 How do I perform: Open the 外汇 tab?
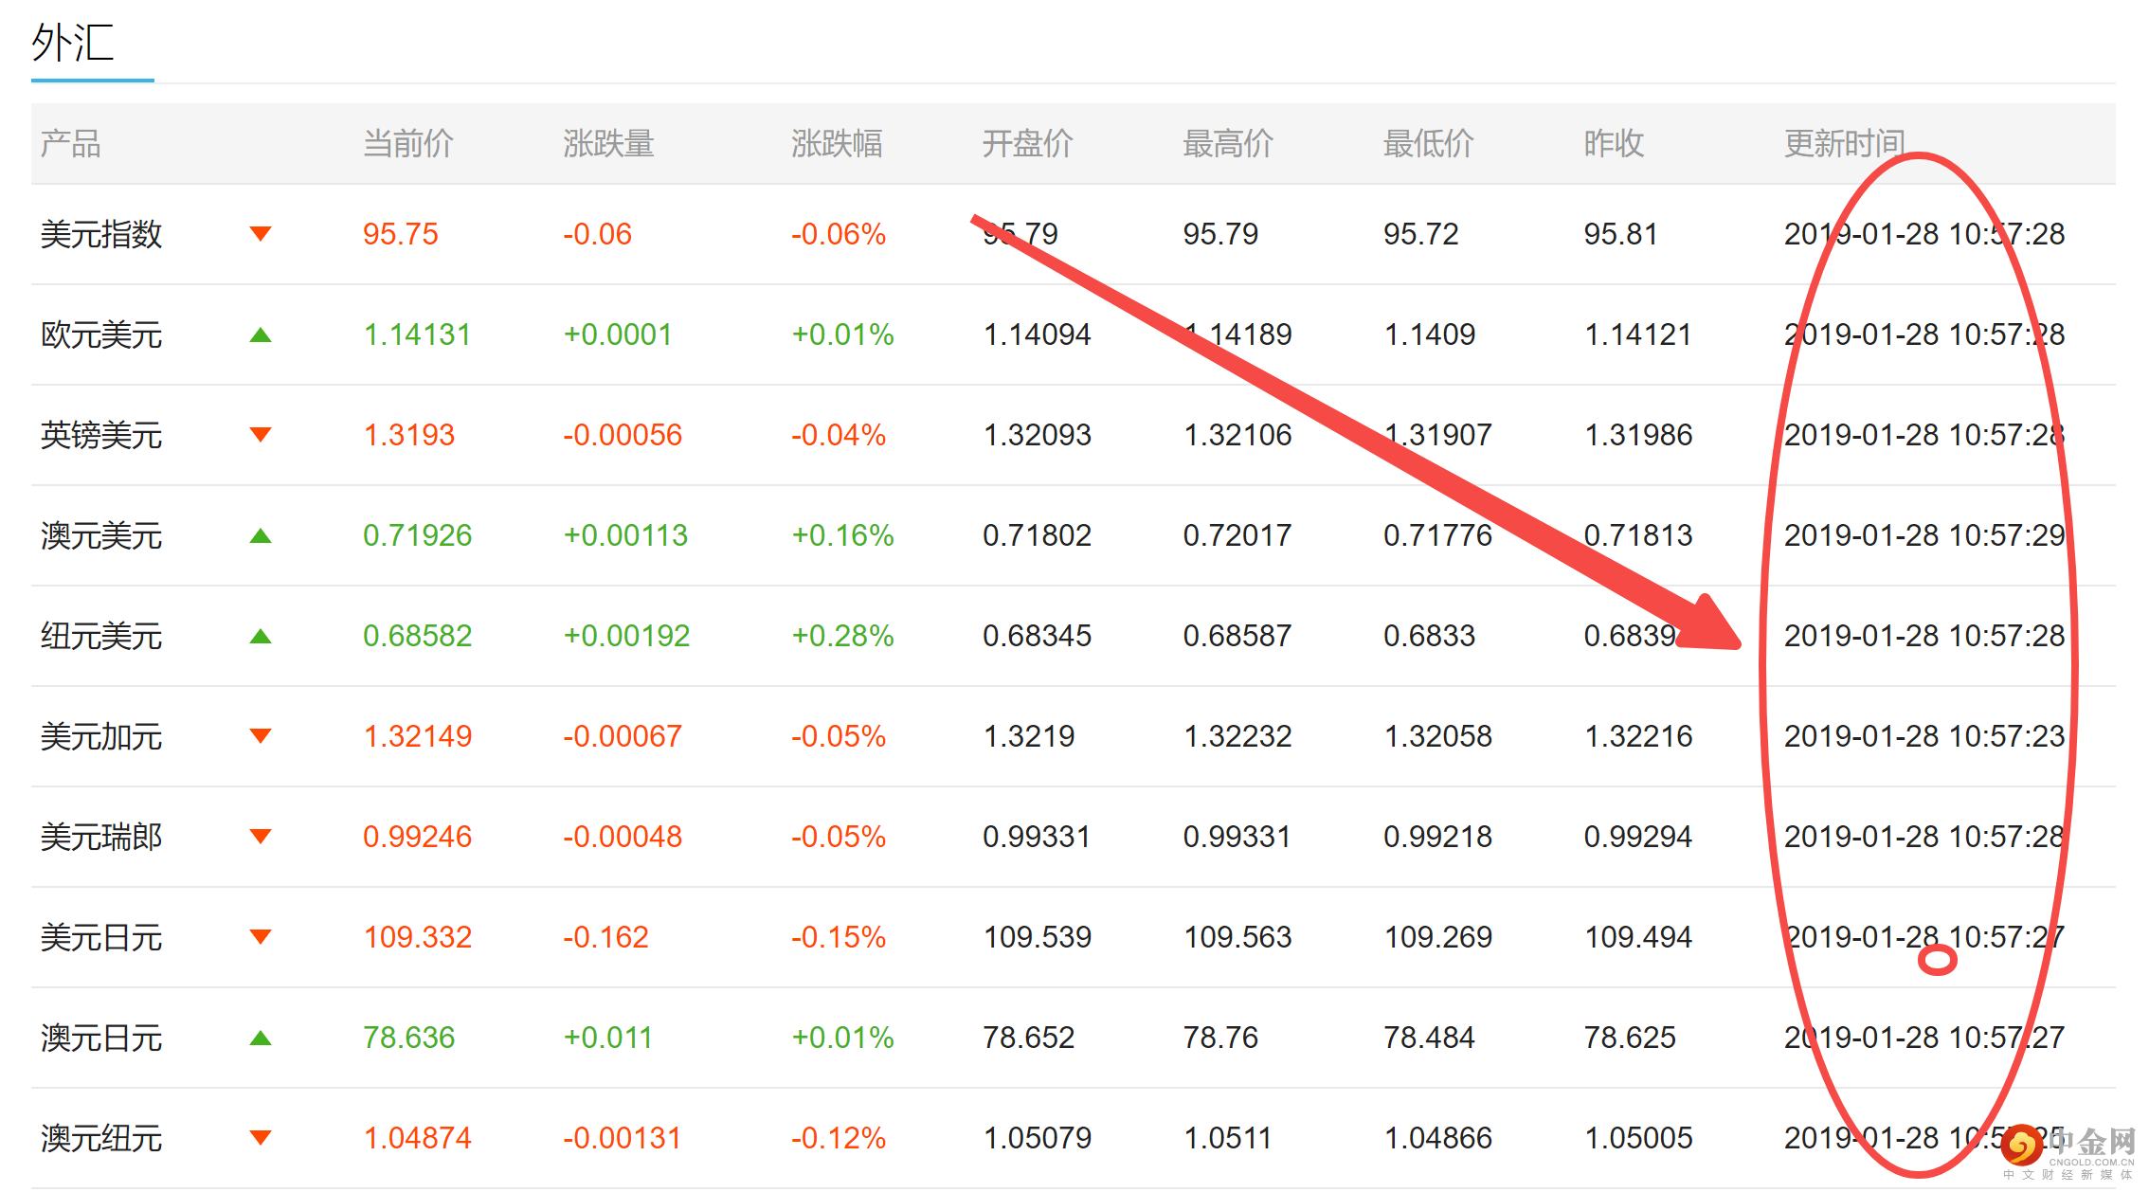pos(74,44)
